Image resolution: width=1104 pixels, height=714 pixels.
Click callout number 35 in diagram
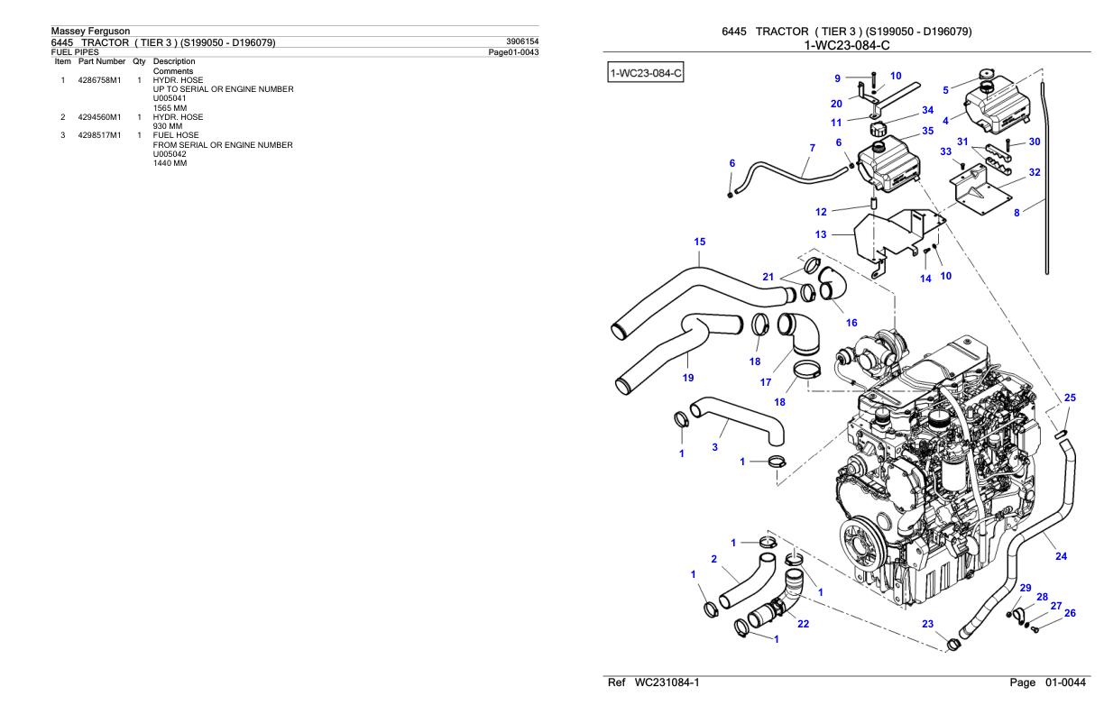pyautogui.click(x=927, y=131)
